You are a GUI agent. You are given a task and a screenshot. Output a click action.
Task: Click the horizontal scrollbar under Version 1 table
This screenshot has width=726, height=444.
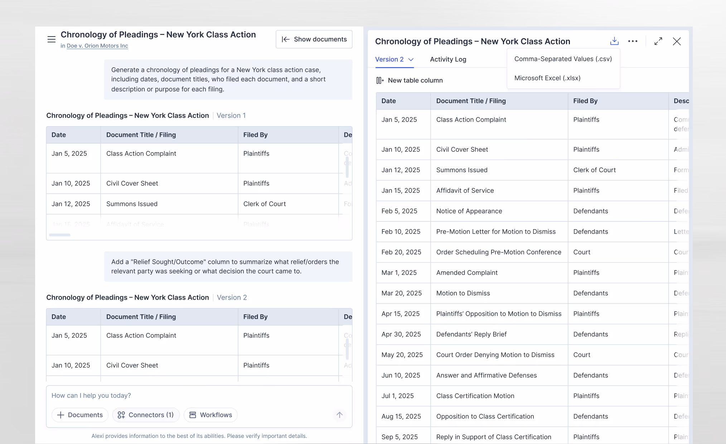pos(59,235)
